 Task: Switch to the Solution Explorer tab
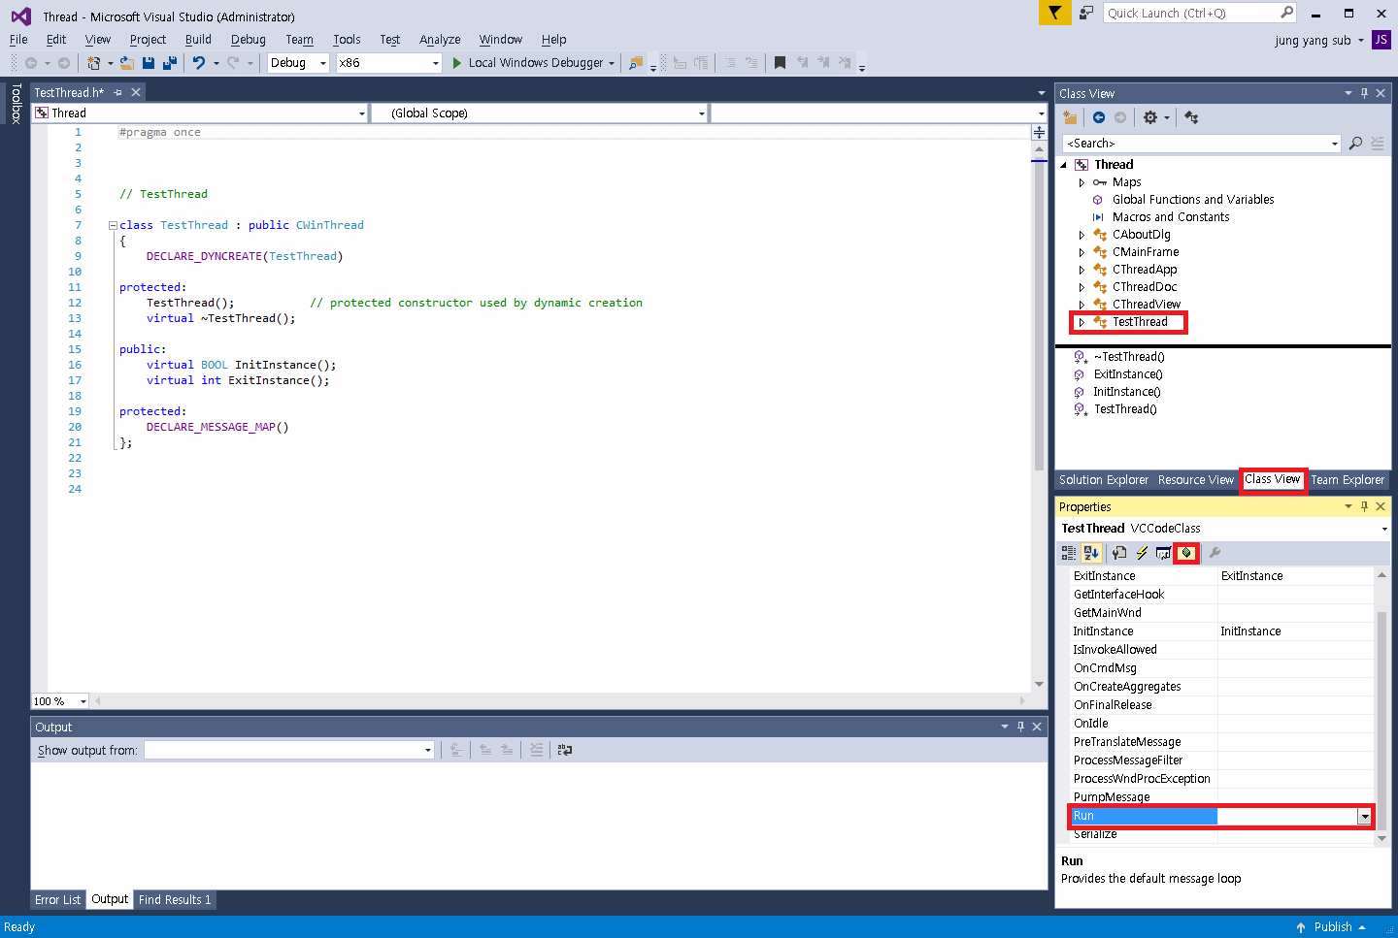(1104, 480)
